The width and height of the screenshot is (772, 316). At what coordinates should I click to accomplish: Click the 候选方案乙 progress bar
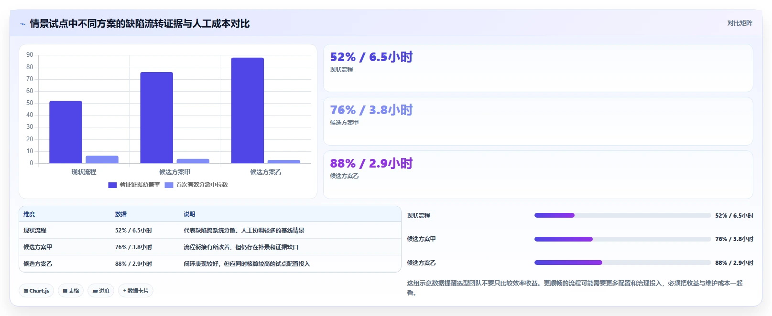[x=622, y=263]
